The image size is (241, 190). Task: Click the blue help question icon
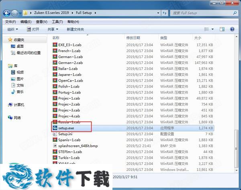click(x=232, y=29)
